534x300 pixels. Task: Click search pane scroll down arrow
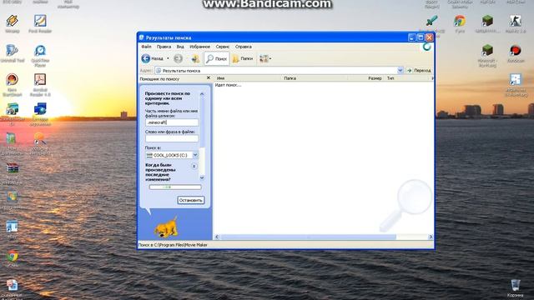click(x=202, y=177)
